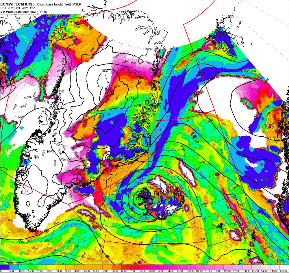
Task: Click the 8000 legend value
Action: [x=152, y=271]
